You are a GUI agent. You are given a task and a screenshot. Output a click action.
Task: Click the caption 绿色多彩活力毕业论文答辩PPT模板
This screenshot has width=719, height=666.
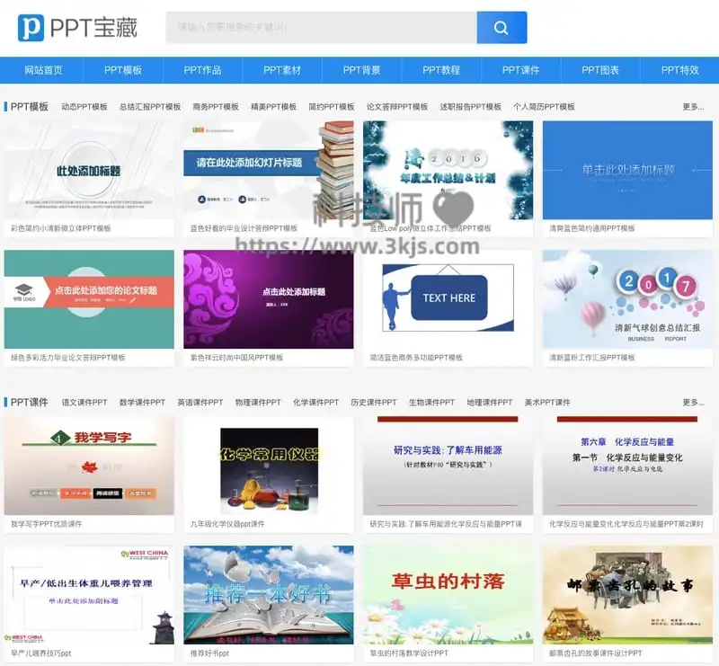68,358
